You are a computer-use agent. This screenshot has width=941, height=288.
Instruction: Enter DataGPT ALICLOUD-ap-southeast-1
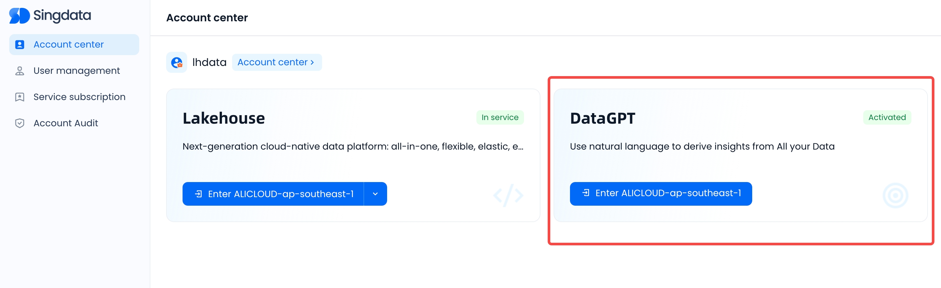(667, 193)
